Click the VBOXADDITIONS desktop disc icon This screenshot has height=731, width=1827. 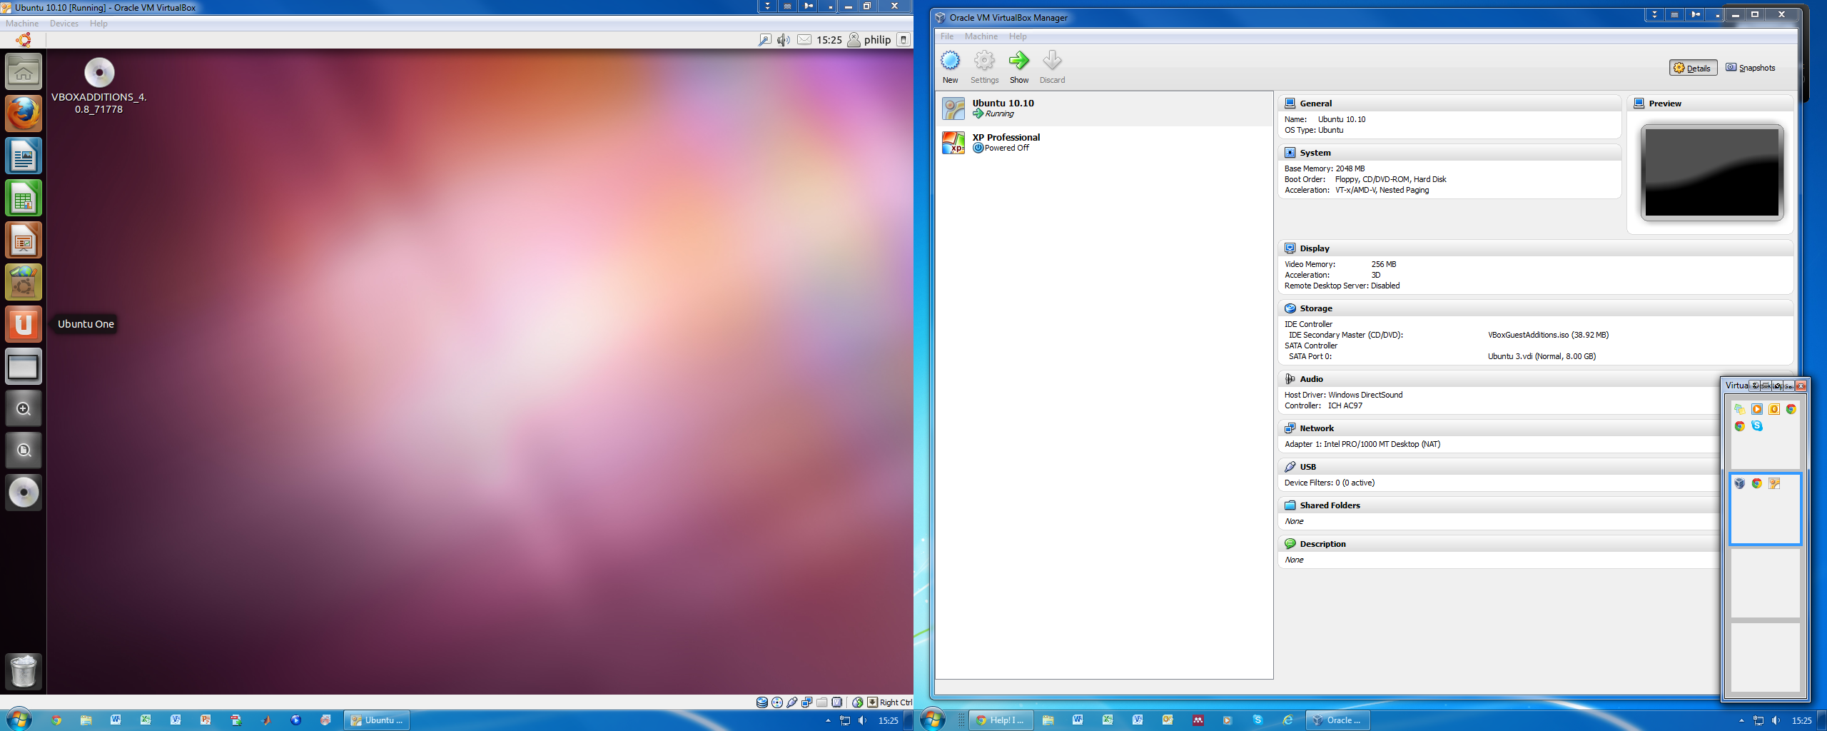[99, 73]
